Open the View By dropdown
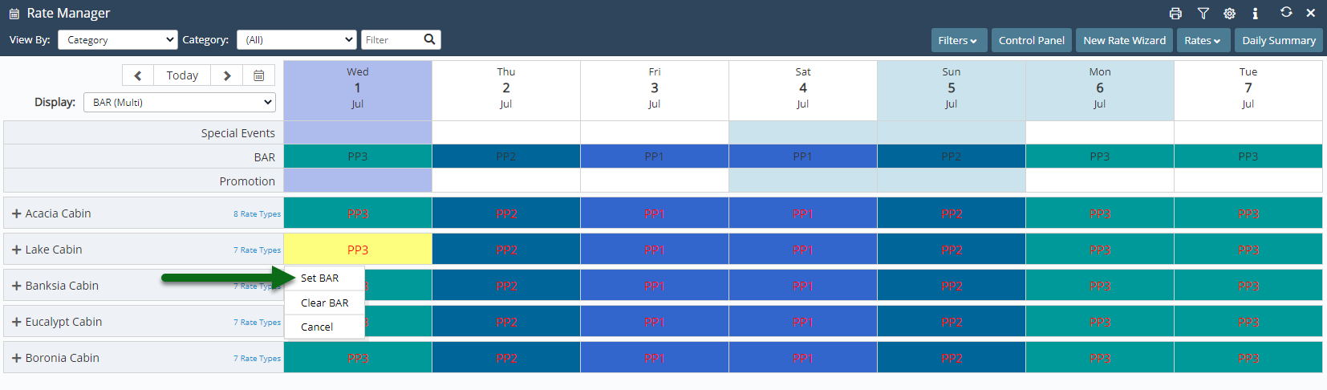This screenshot has width=1327, height=390. 117,39
